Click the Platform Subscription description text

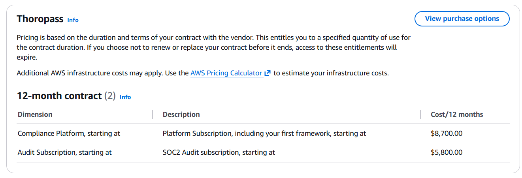click(x=264, y=133)
